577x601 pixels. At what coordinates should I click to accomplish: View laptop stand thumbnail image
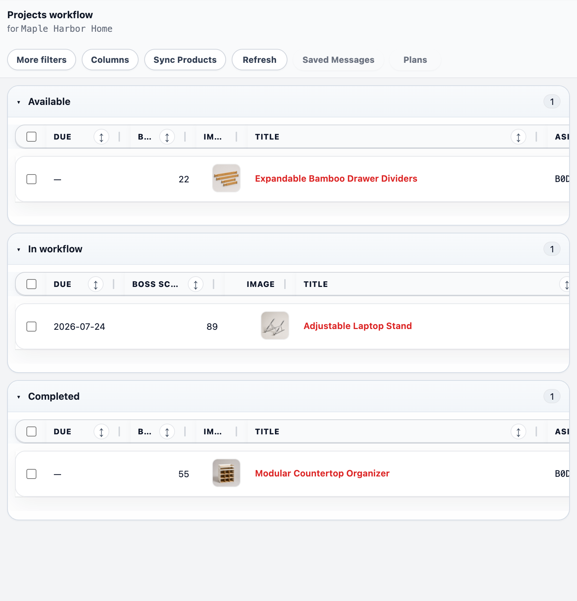(x=275, y=325)
